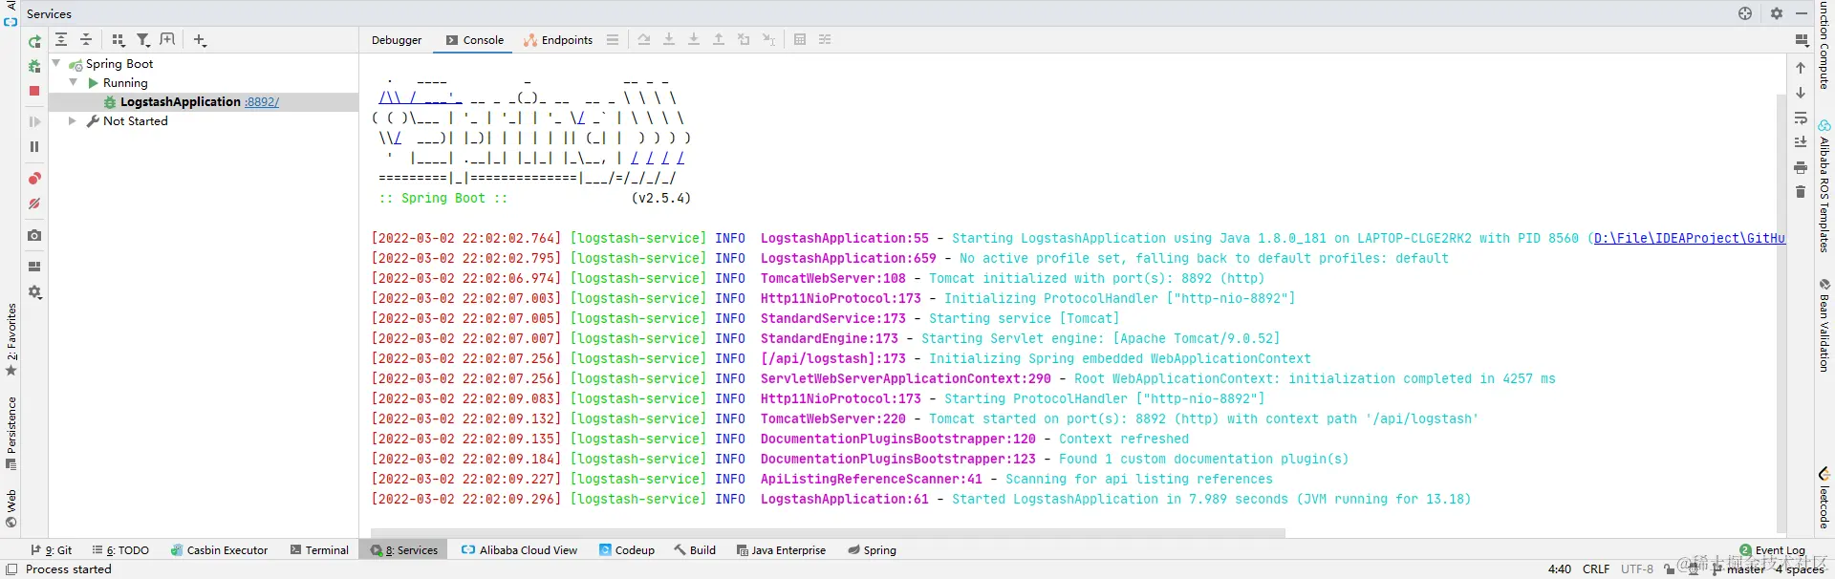Screen dimensions: 1835x579
Task: Click the Step Over icon
Action: 644,39
